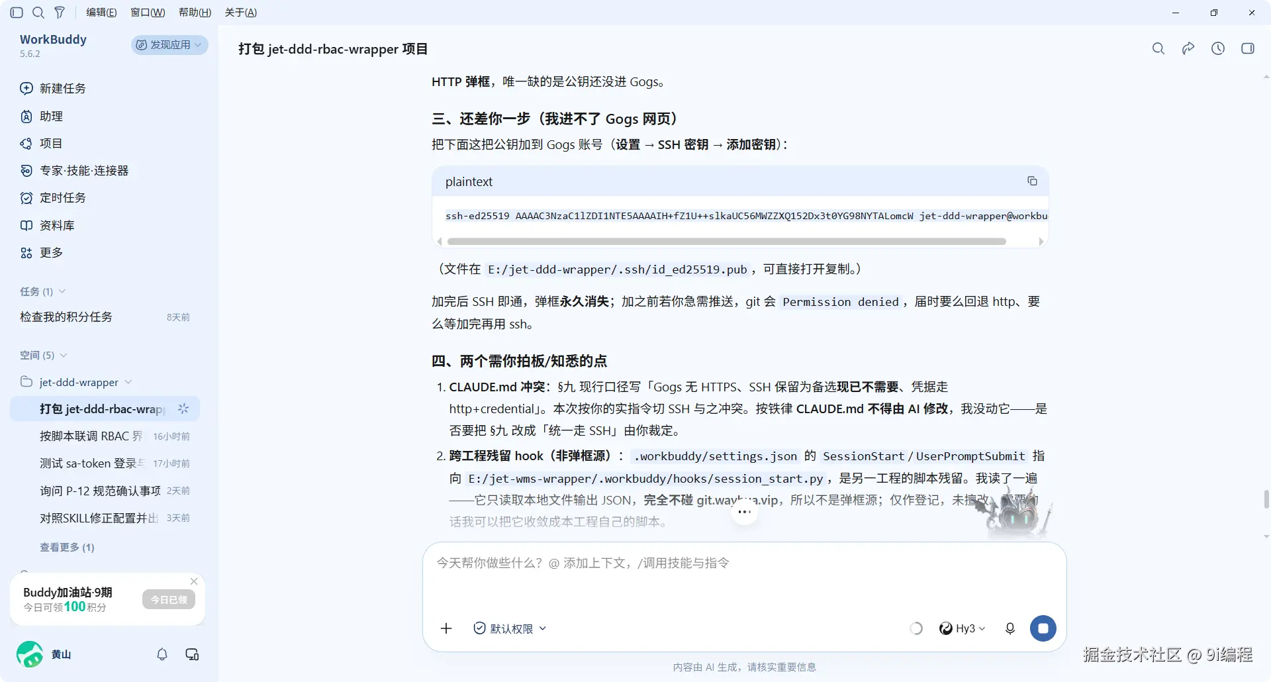Share conversation with the arrow icon
Image resolution: width=1271 pixels, height=682 pixels.
[1188, 48]
